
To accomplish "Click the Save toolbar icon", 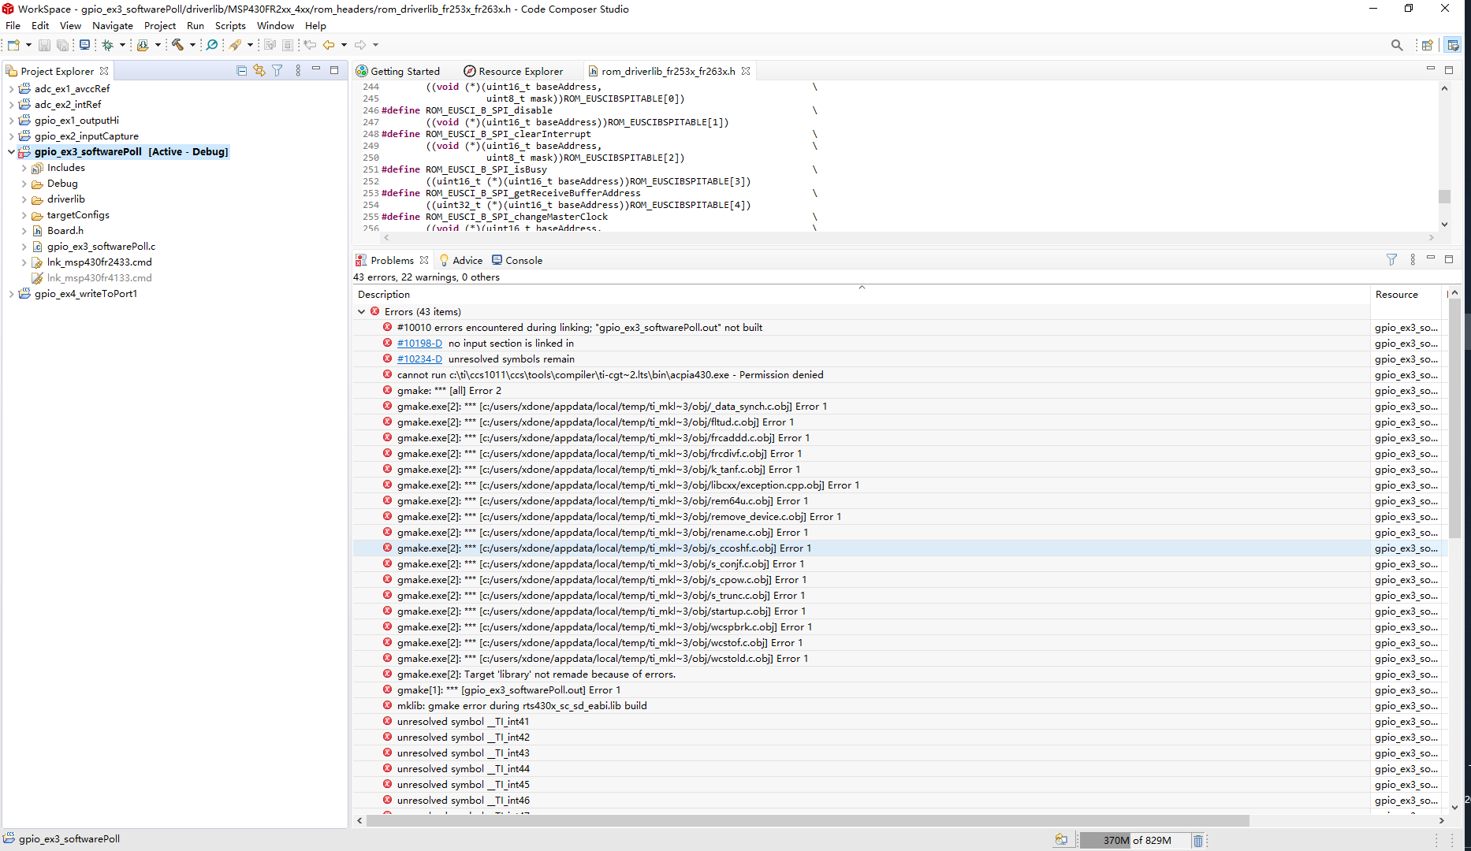I will tap(45, 45).
